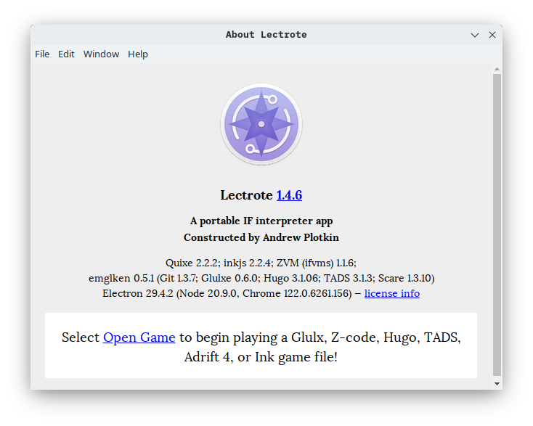The image size is (533, 426).
Task: Click the "Quixe 2.2.2" version text
Action: click(191, 263)
